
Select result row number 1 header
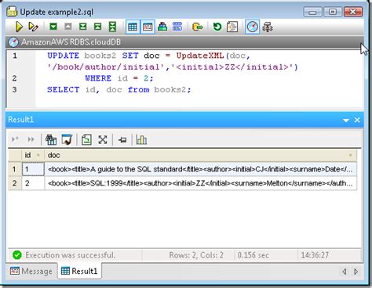[x=15, y=169]
